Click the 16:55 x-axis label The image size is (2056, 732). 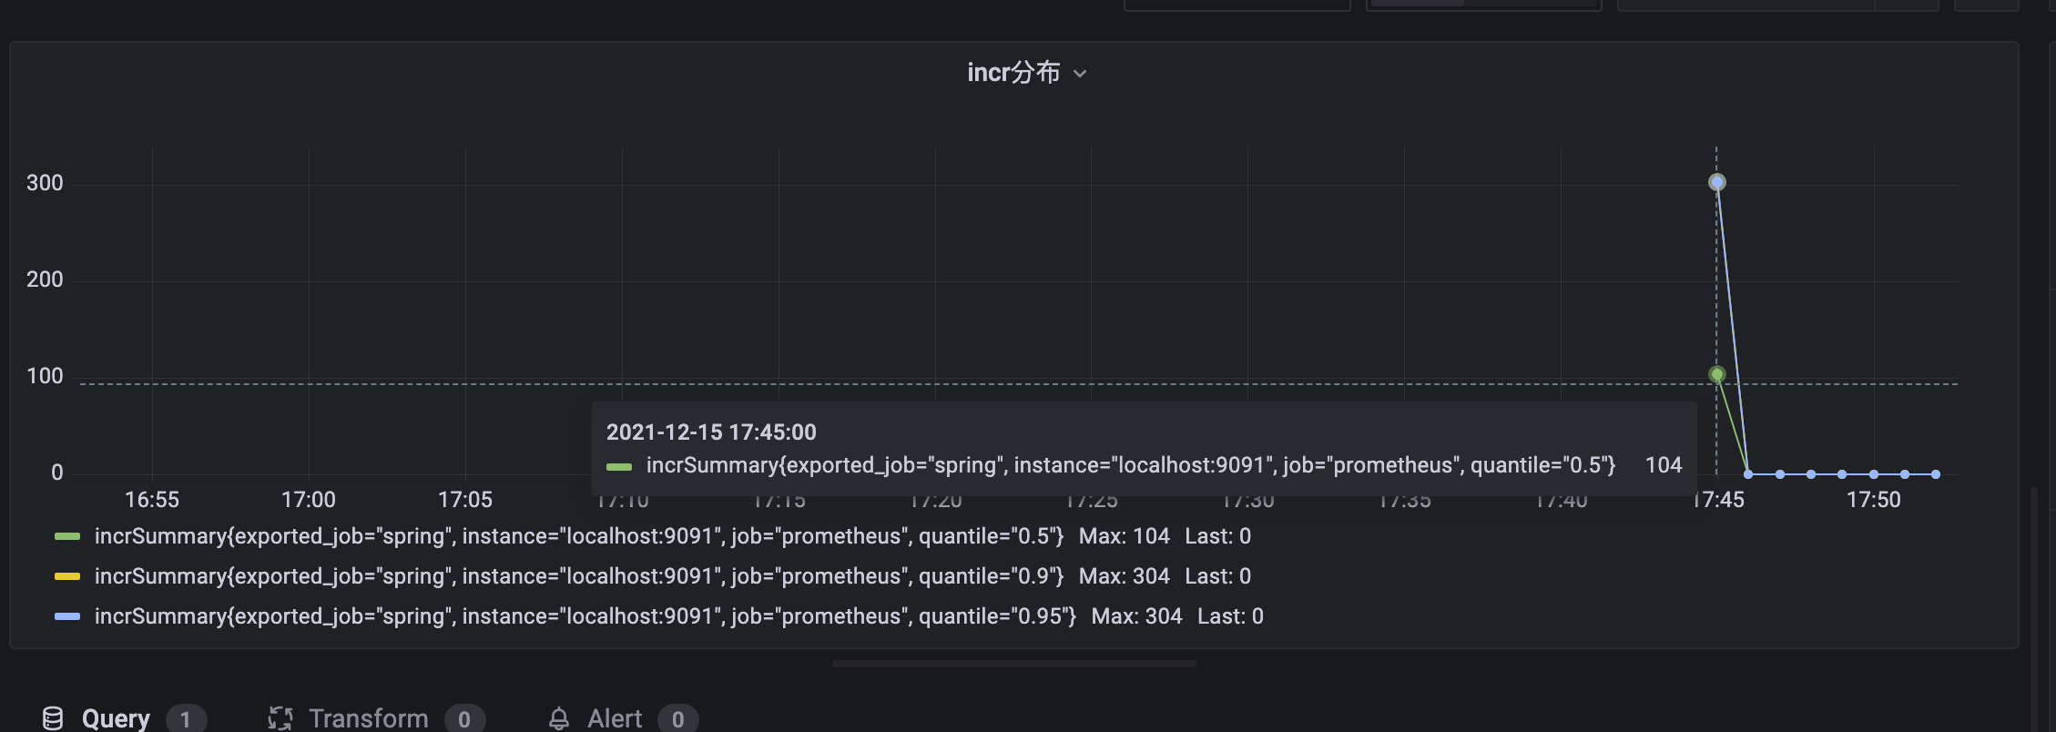pyautogui.click(x=152, y=500)
